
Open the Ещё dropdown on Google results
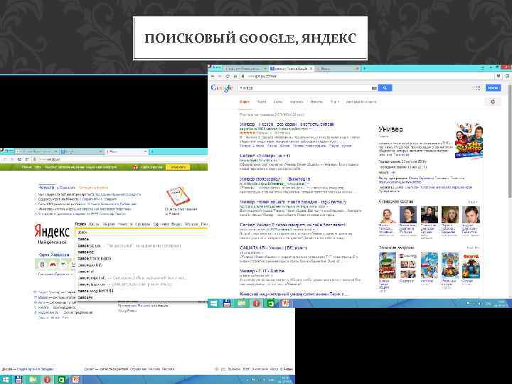point(335,102)
